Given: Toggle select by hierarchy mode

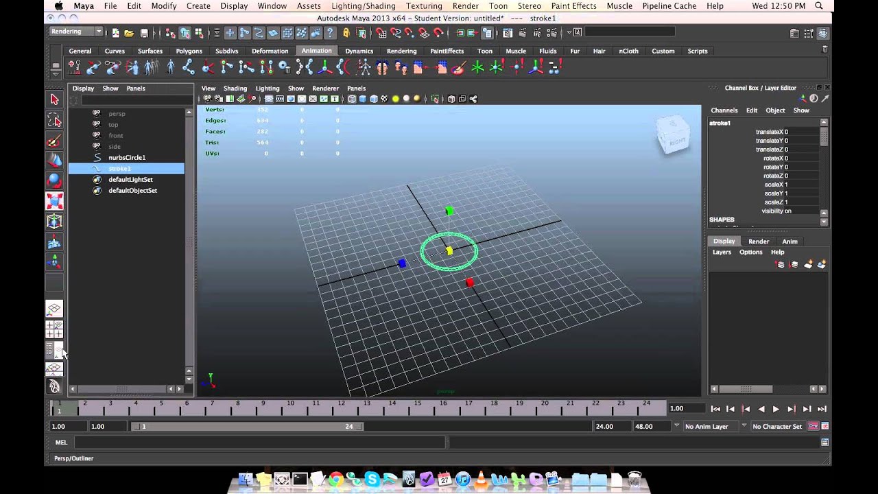Looking at the screenshot, I should click(x=170, y=32).
